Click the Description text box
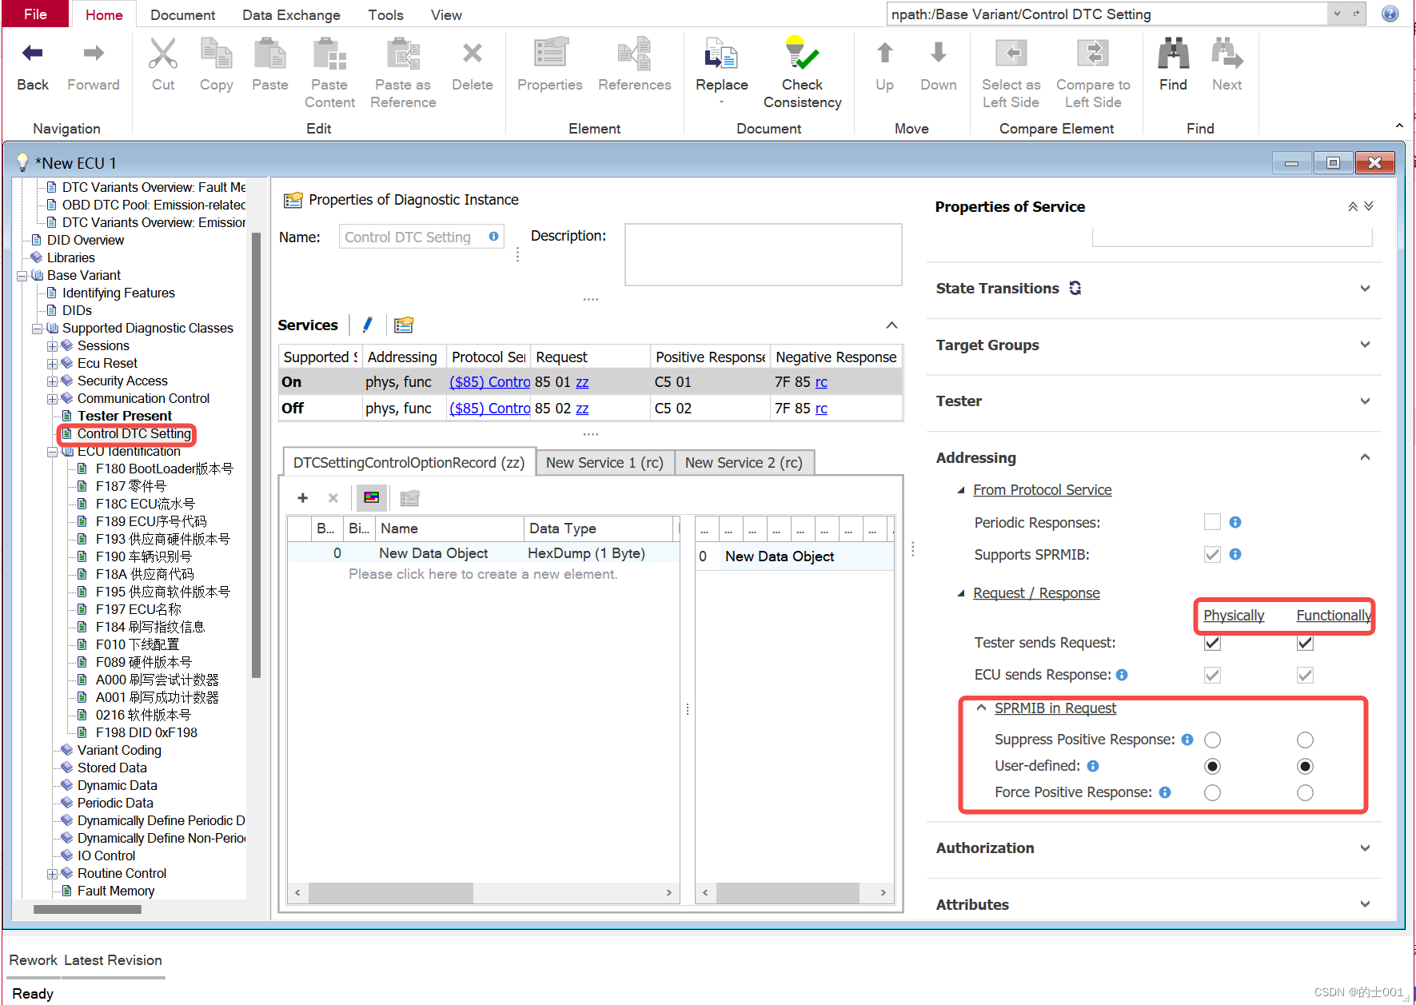The height and width of the screenshot is (1005, 1416). point(763,254)
